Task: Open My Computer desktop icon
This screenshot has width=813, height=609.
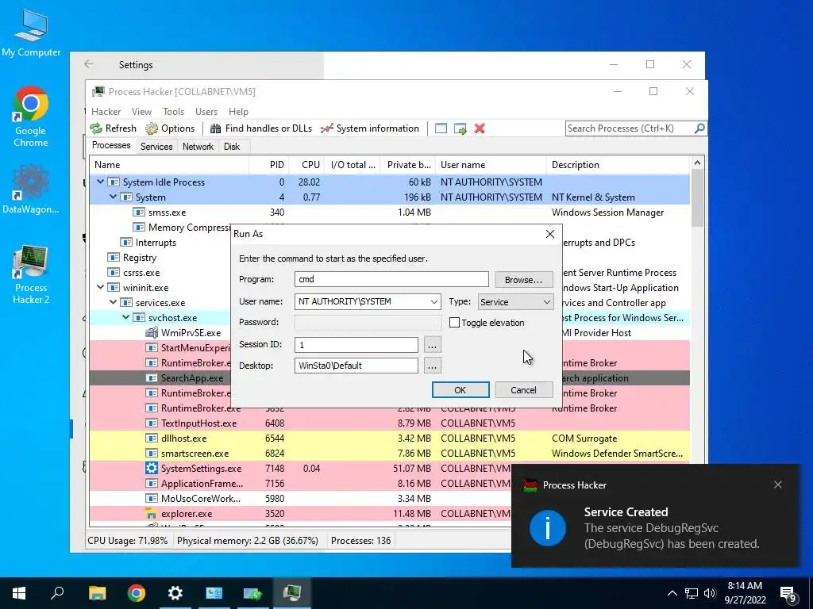Action: click(31, 32)
